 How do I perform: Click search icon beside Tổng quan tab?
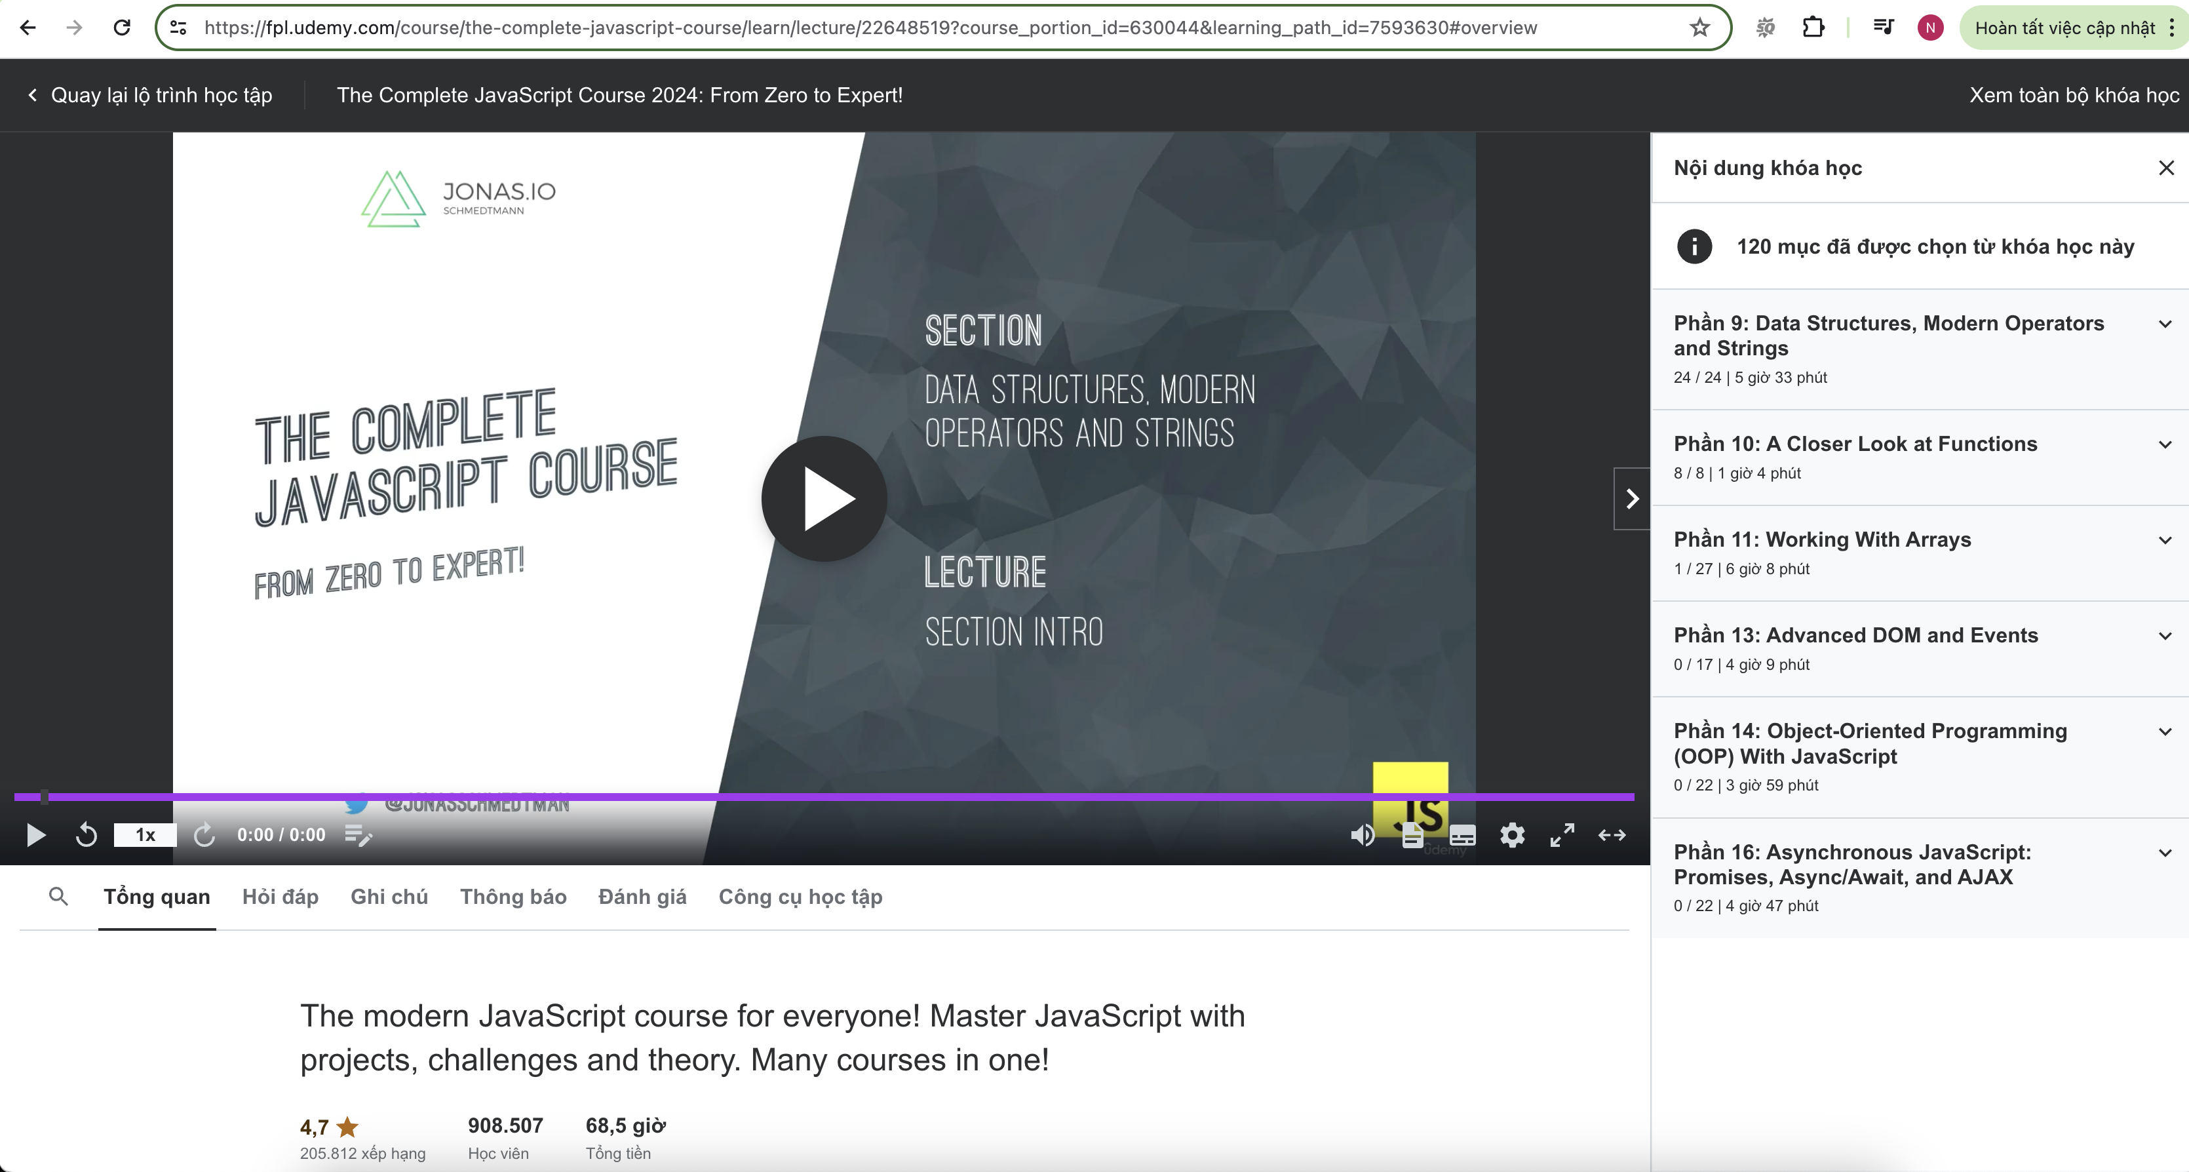(x=58, y=896)
